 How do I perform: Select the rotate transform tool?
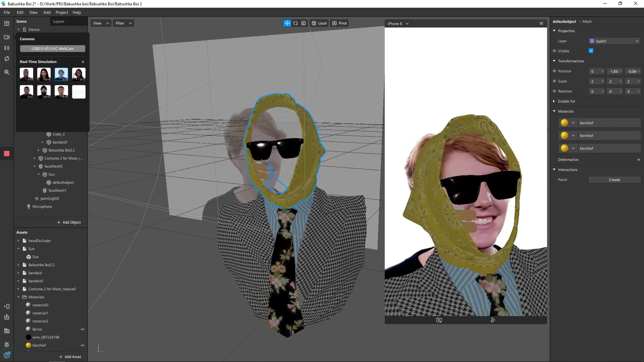(x=295, y=23)
